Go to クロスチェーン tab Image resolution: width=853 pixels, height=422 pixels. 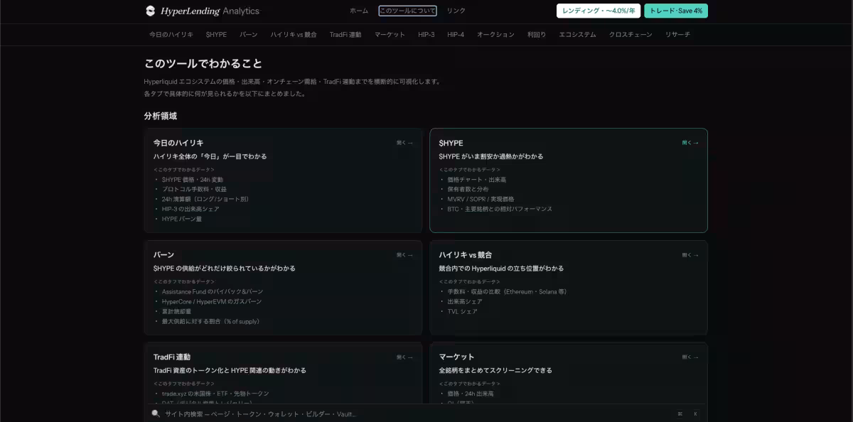631,34
